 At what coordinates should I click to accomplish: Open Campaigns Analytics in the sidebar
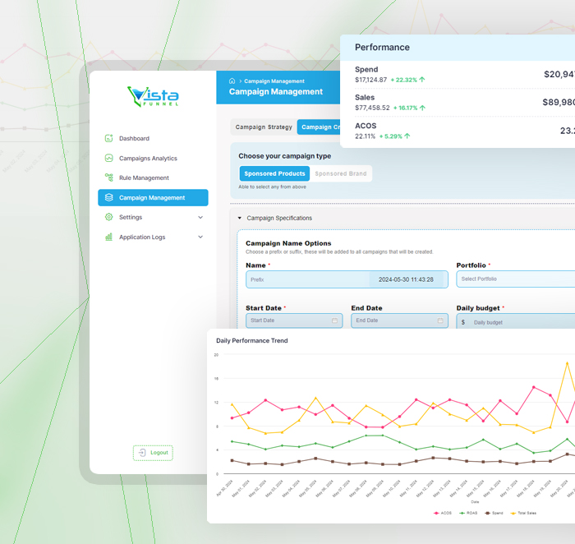click(x=153, y=158)
